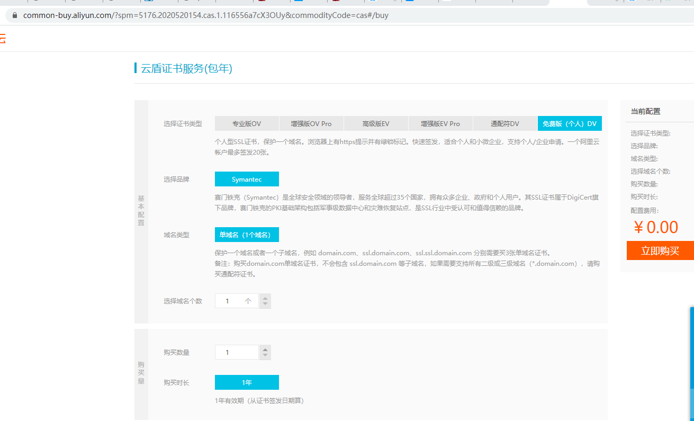This screenshot has height=421, width=694.
Task: Select the 专业版OV certificate type
Action: (x=247, y=123)
